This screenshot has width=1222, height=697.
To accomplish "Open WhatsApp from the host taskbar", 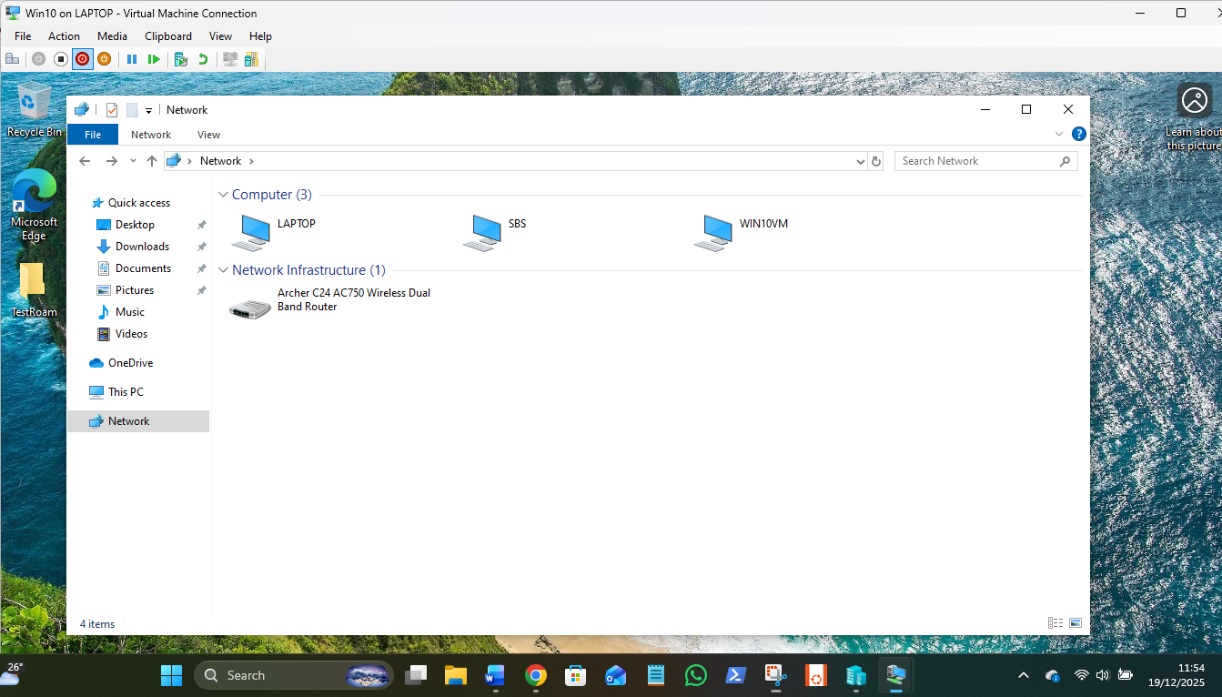I will [696, 675].
